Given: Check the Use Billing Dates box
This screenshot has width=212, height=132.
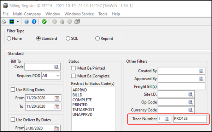Looking at the screenshot, I should coord(13,90).
